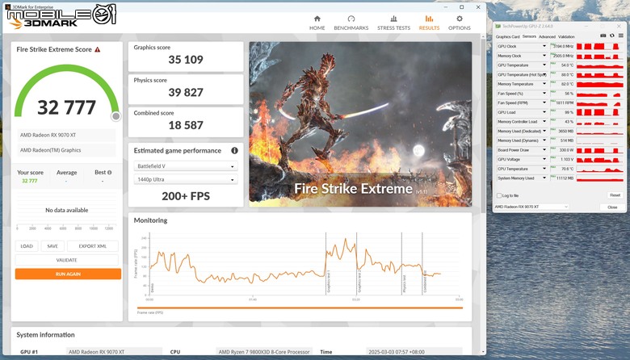630x360 pixels.
Task: Open the Home page in 3DMark
Action: (x=317, y=23)
